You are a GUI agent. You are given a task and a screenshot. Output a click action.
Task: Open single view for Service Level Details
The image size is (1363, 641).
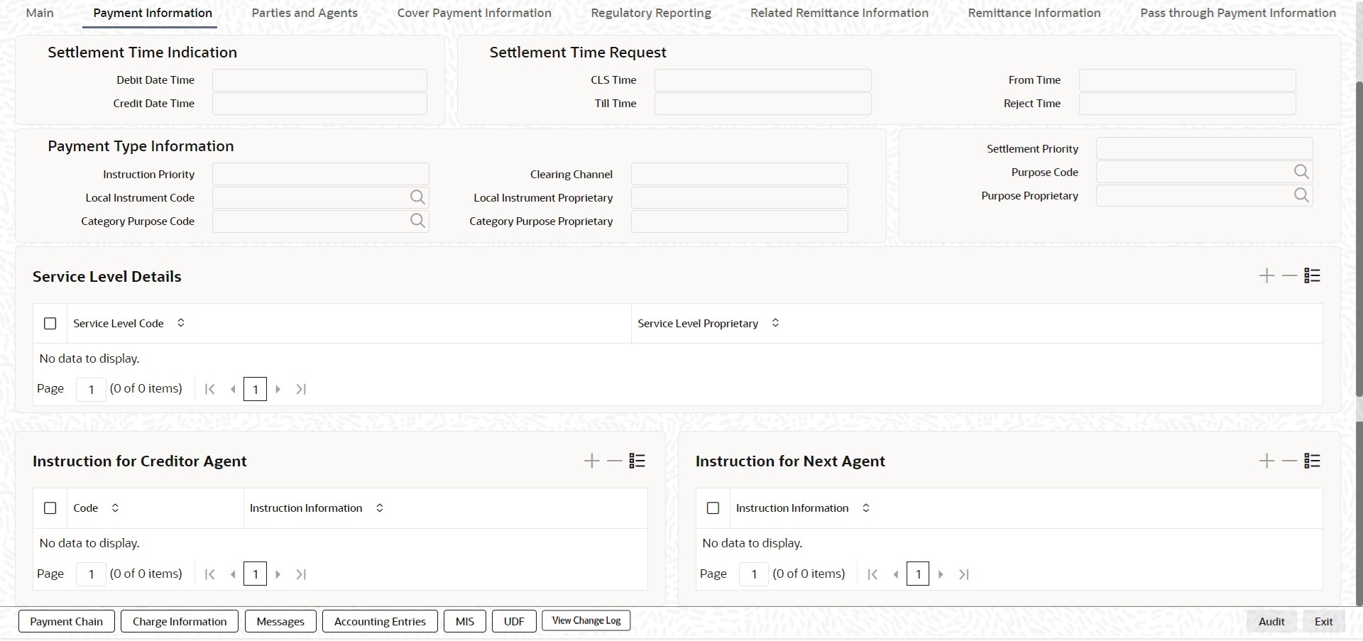click(1312, 275)
